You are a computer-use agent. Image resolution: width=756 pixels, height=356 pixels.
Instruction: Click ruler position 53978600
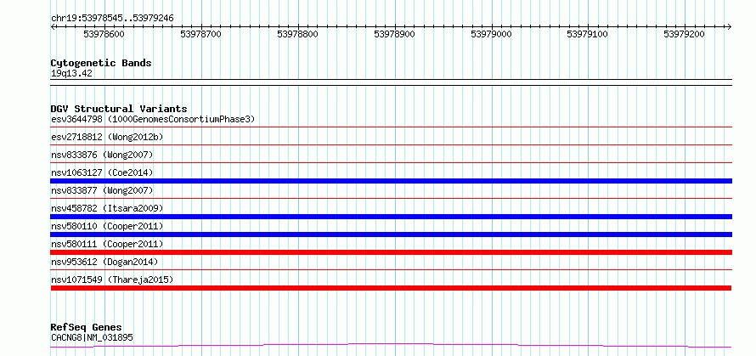[x=104, y=34]
